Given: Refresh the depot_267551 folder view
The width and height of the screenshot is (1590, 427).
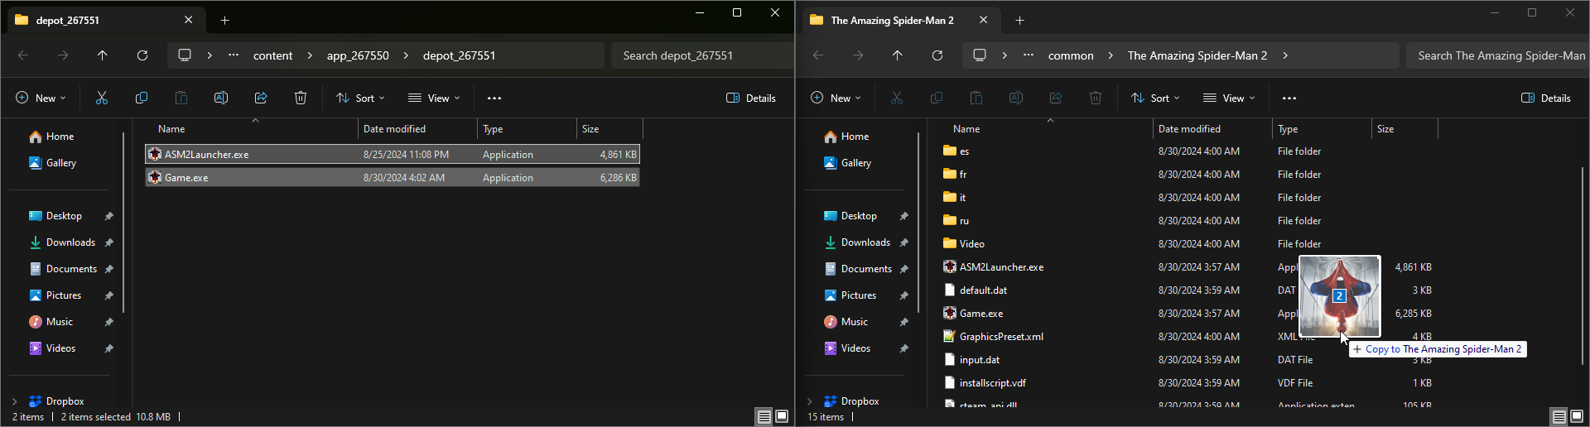Looking at the screenshot, I should pos(142,55).
